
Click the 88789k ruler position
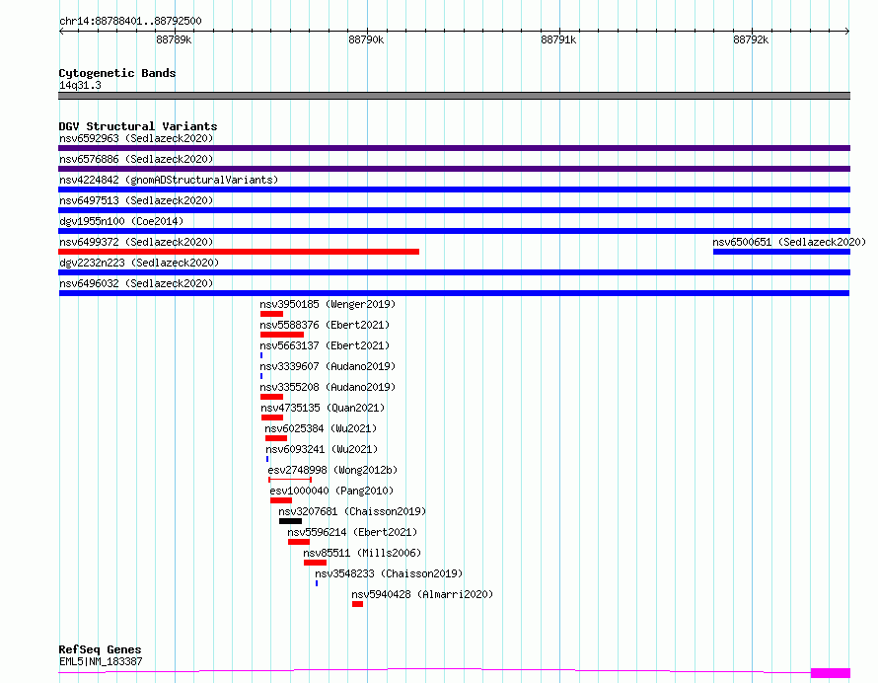point(174,39)
